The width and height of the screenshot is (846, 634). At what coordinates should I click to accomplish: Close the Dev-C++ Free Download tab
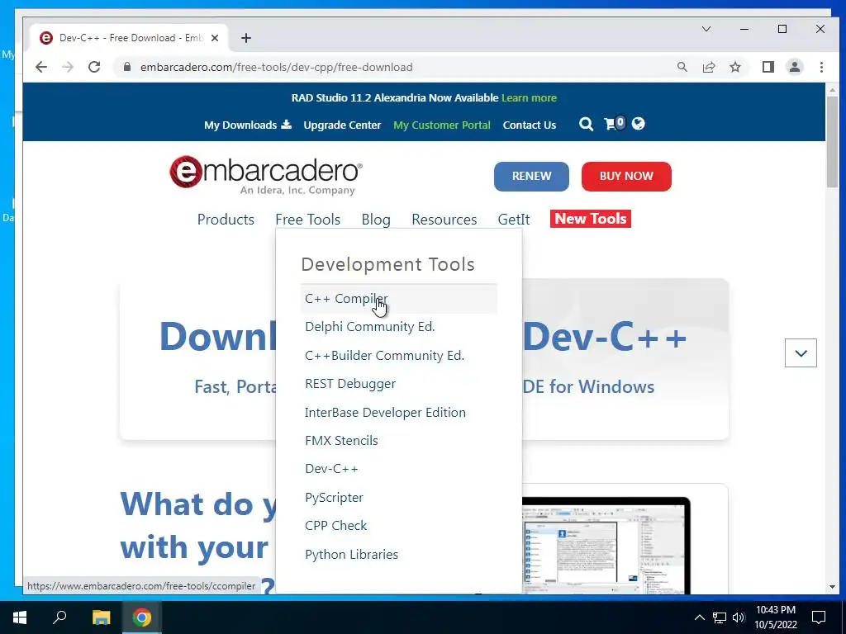pos(215,38)
